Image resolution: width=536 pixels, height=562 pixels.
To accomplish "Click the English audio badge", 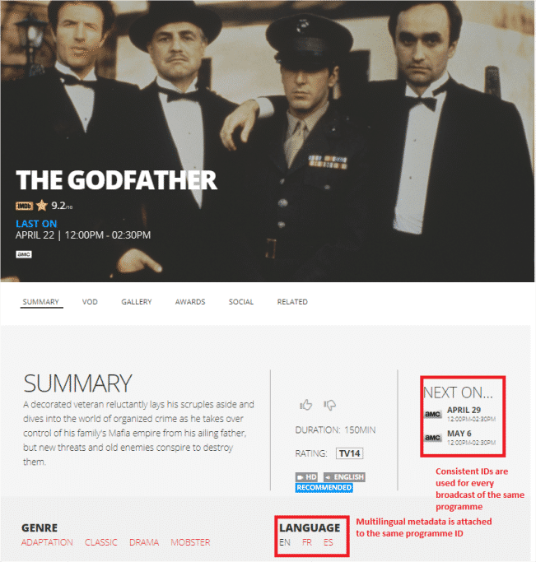I will point(344,477).
